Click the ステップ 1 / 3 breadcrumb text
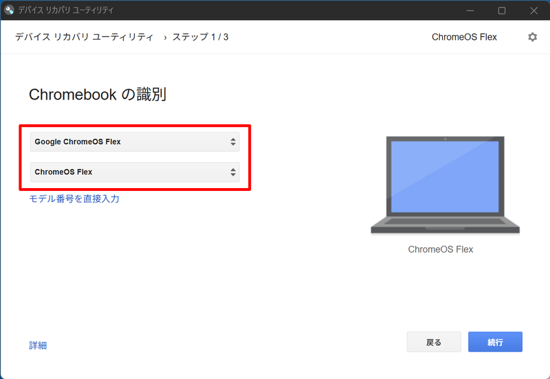Image resolution: width=550 pixels, height=379 pixels. tap(200, 37)
